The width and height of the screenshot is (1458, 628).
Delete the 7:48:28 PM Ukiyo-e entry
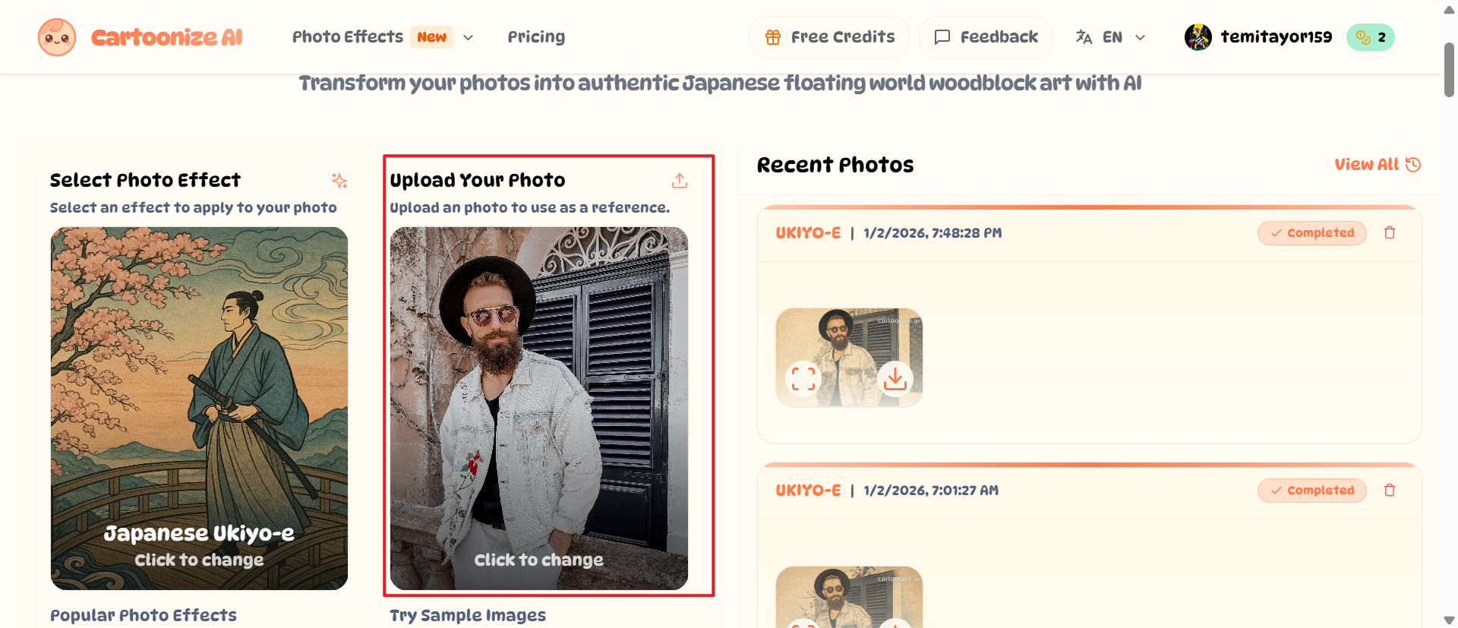[x=1390, y=233]
